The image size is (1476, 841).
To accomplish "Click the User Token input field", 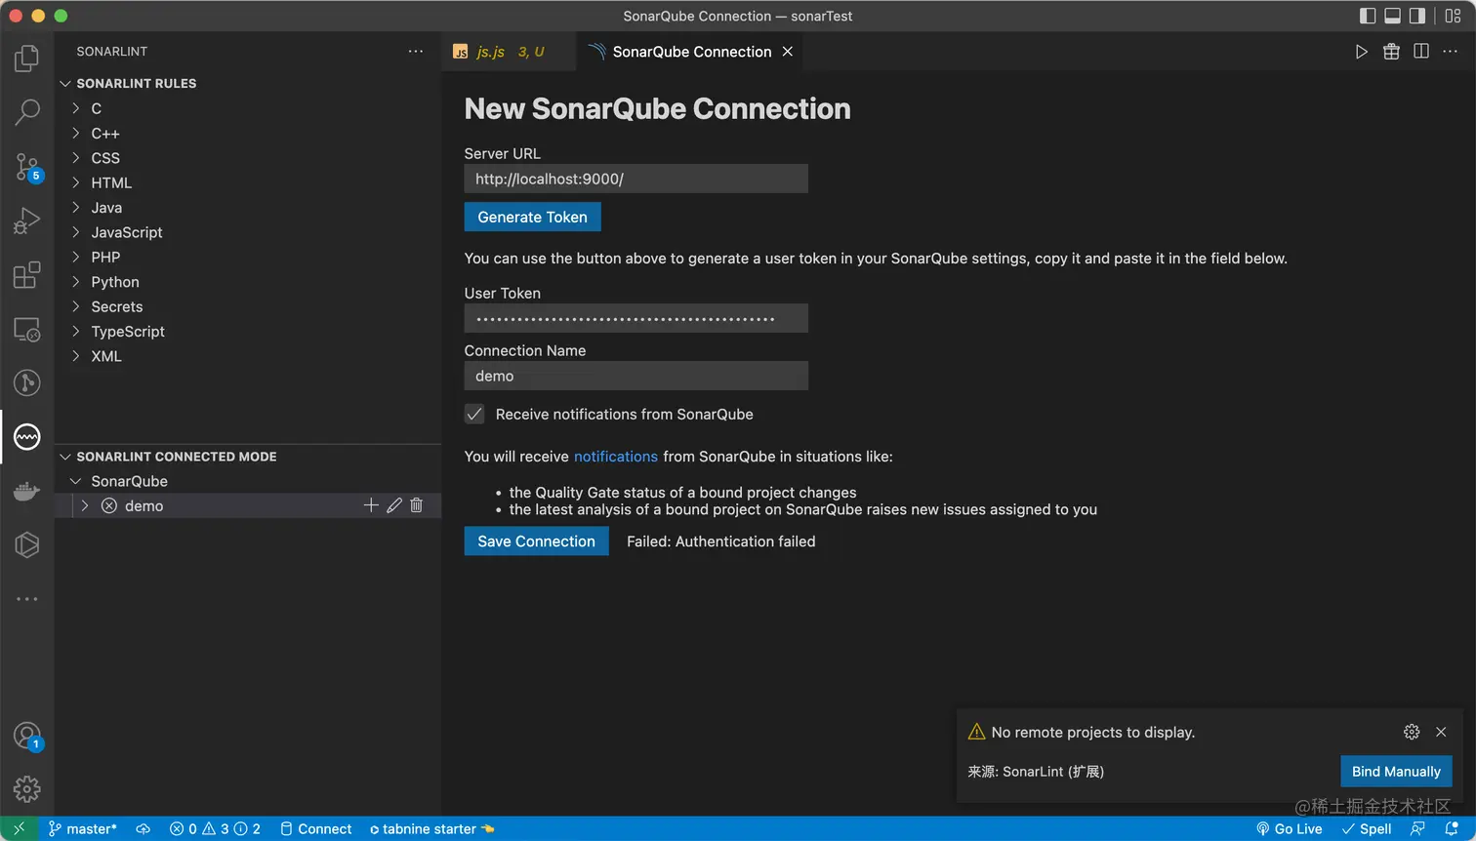I will (x=635, y=318).
